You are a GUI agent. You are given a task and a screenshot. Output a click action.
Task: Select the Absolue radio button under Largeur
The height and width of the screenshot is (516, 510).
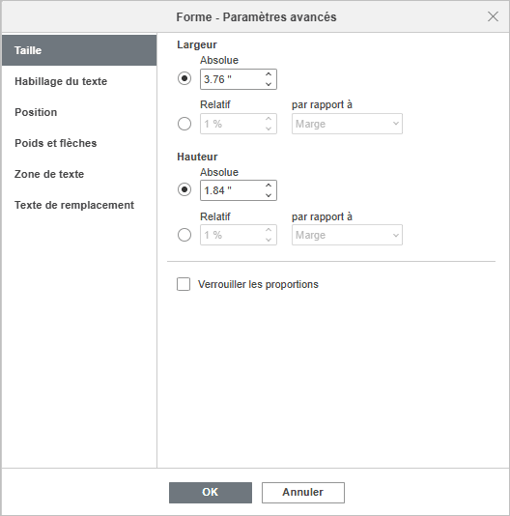coord(184,78)
